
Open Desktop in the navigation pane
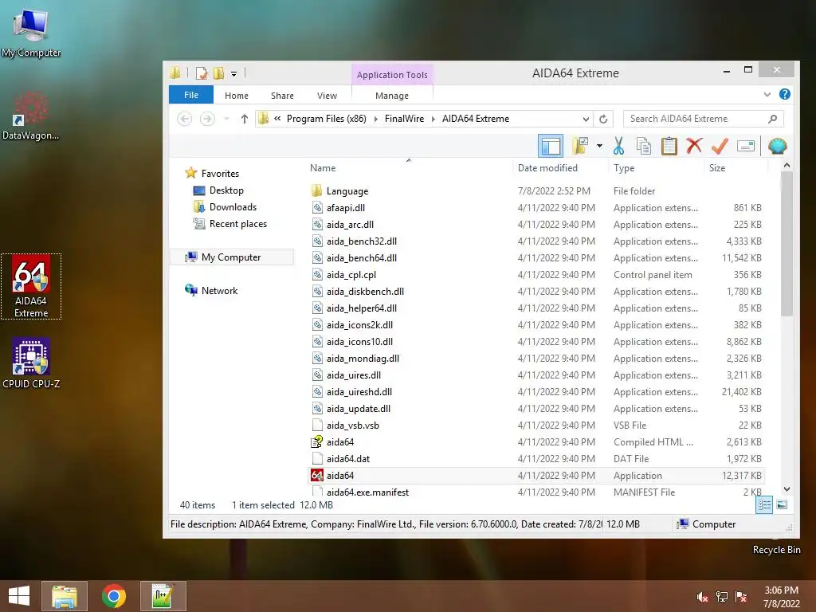(x=226, y=190)
